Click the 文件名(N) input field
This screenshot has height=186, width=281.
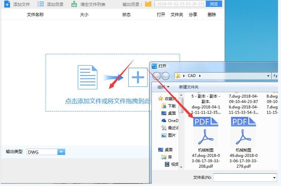point(243,178)
